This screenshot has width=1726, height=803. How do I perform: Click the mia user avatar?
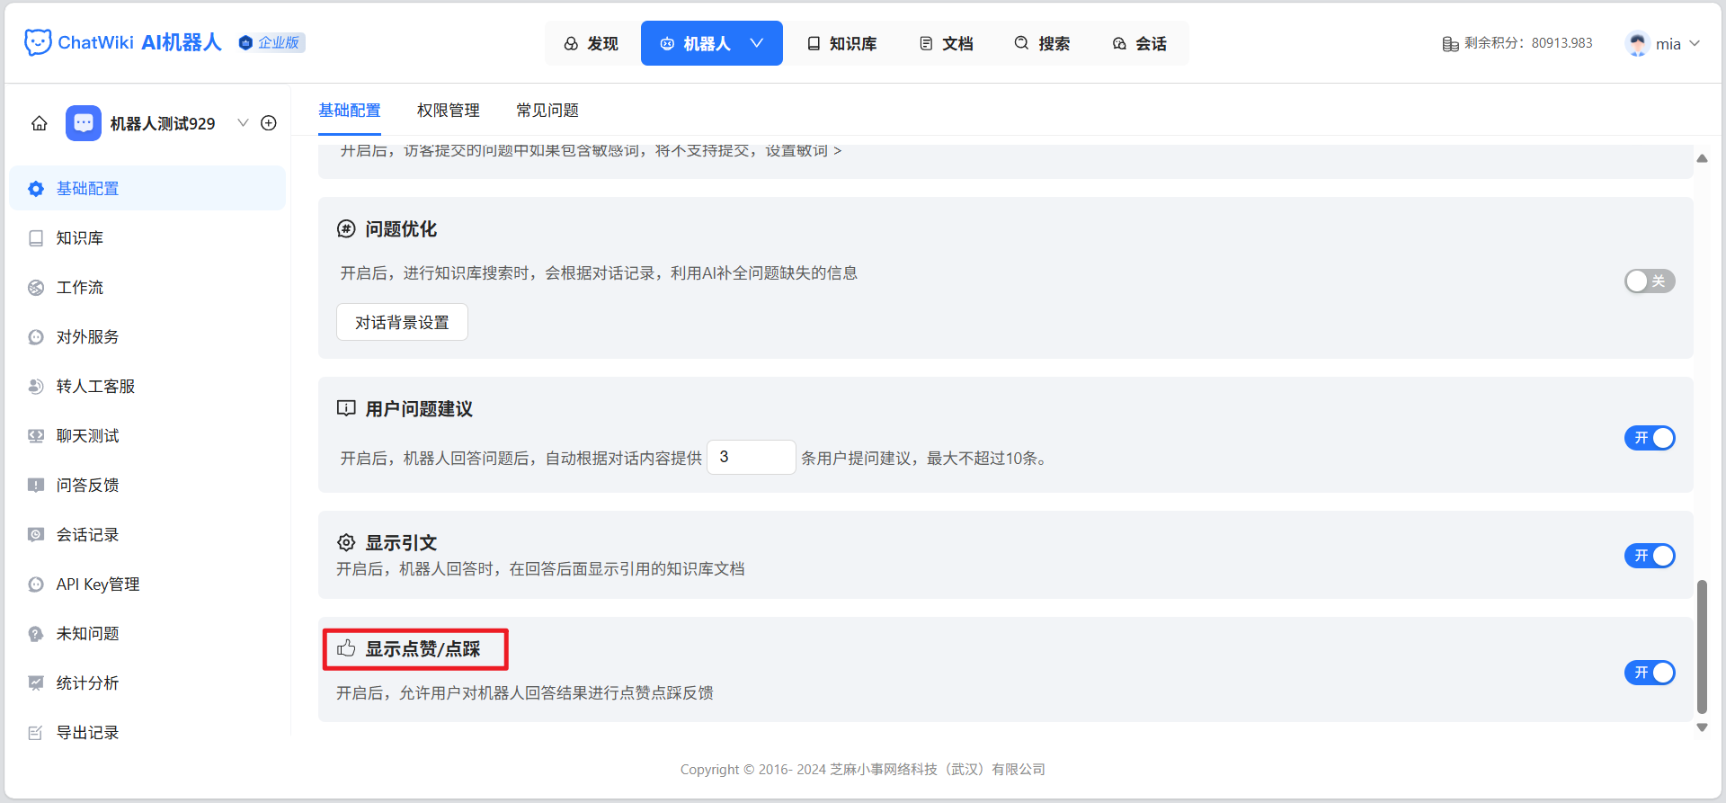click(1637, 43)
